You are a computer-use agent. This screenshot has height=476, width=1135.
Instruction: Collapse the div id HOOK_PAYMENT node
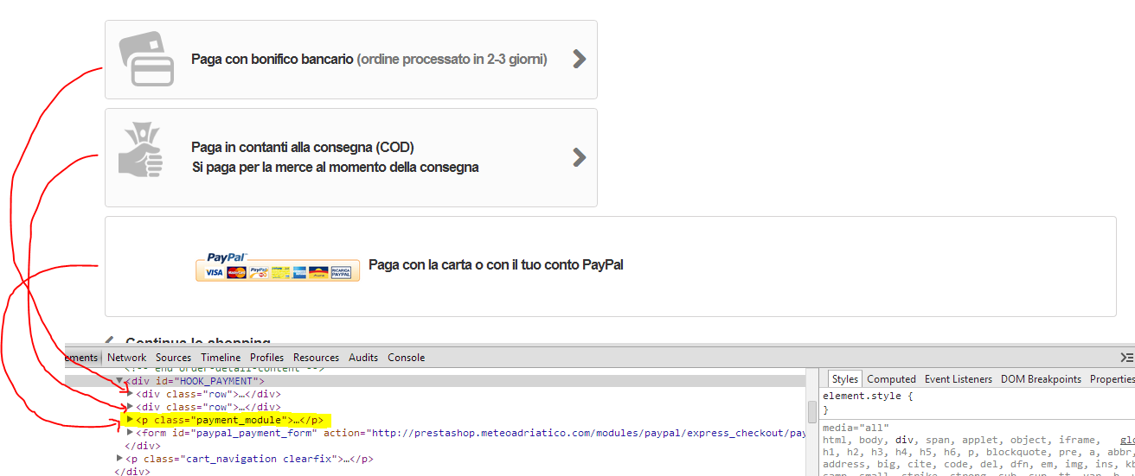tap(119, 380)
